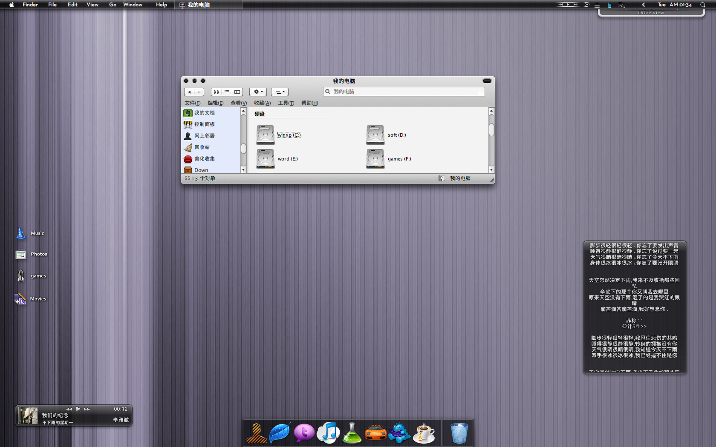This screenshot has width=716, height=447.
Task: Open the games desktop rocket icon
Action: 21,276
